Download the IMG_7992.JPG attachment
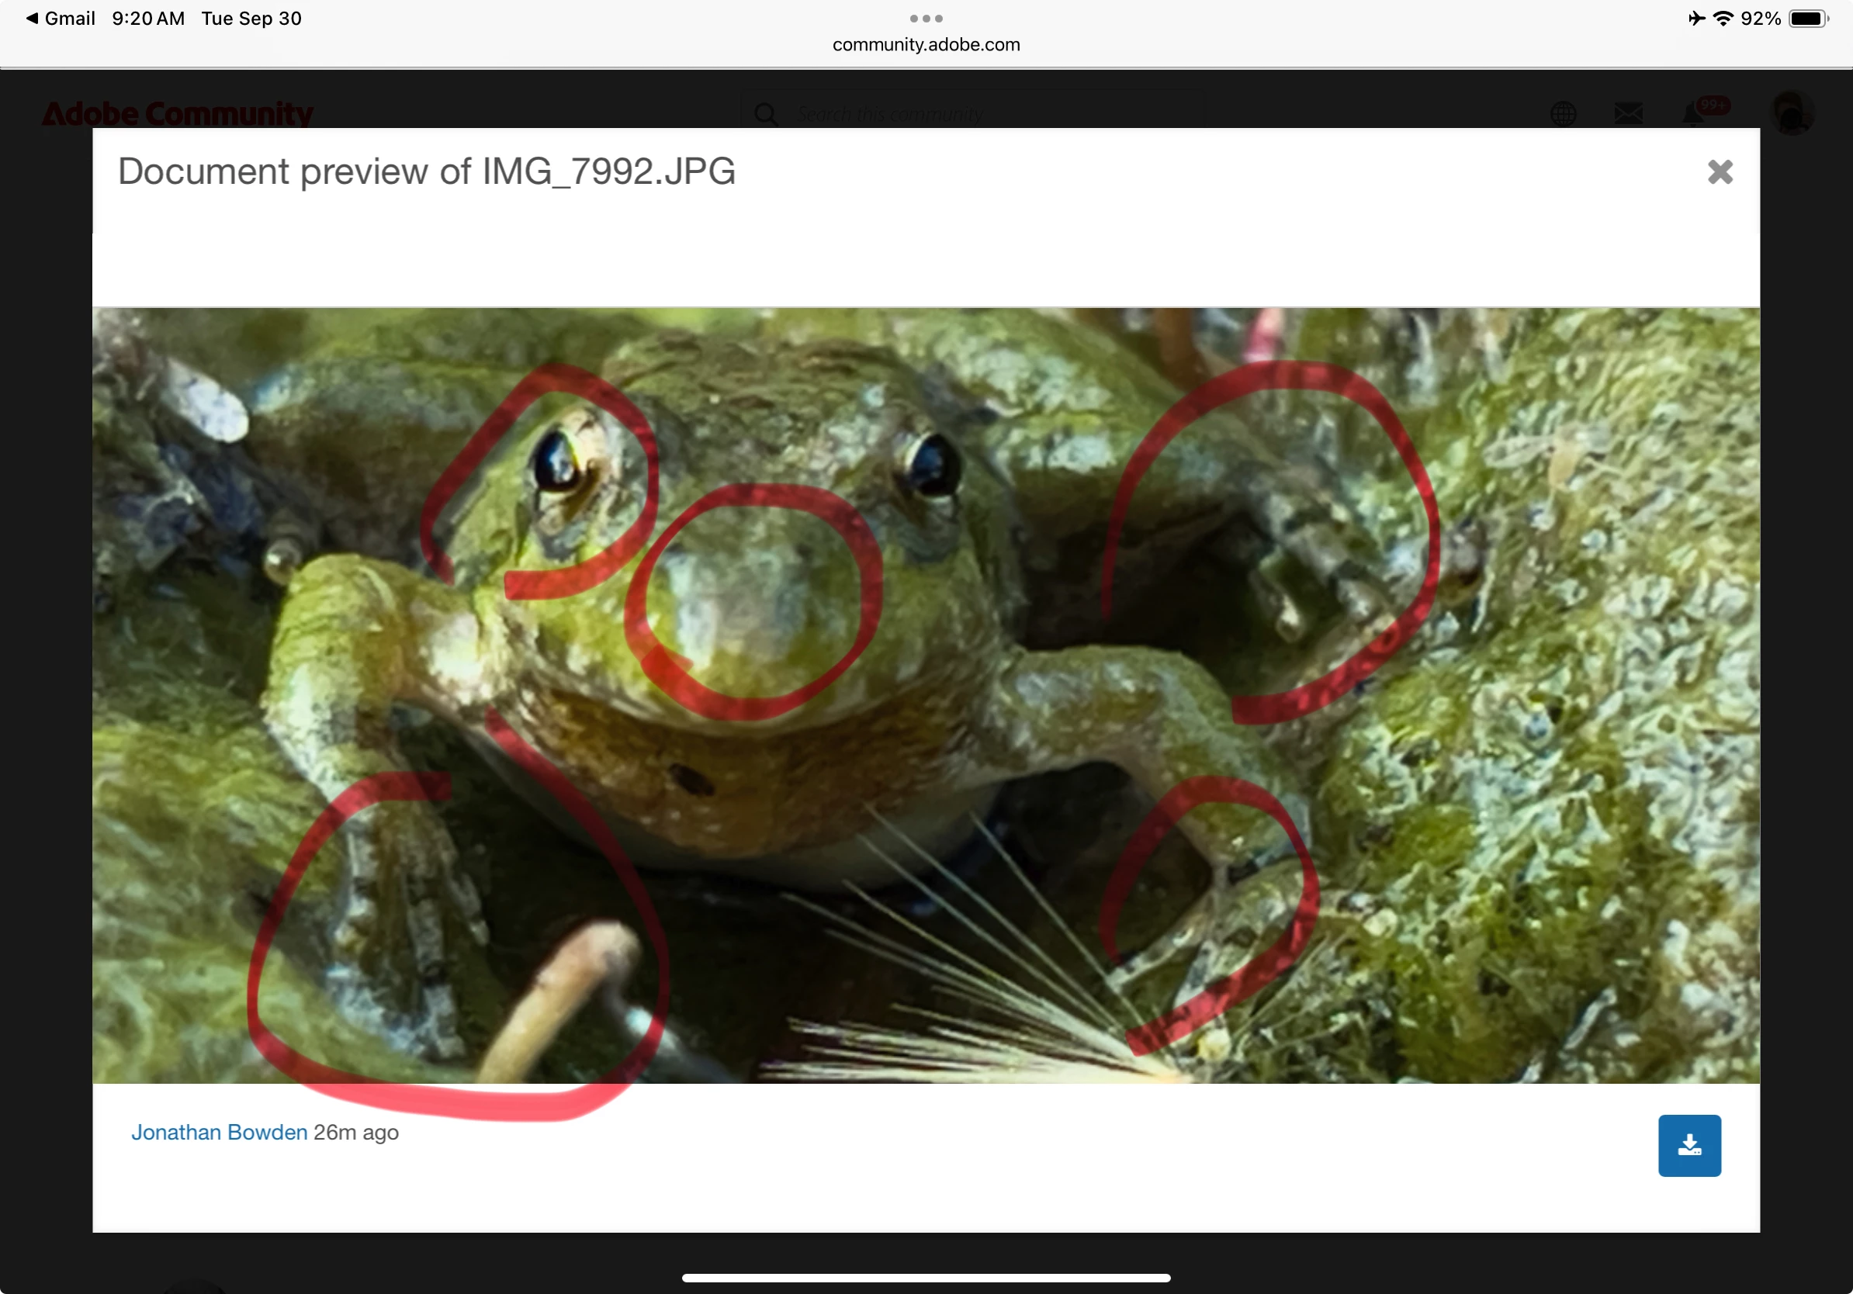Viewport: 1853px width, 1294px height. pyautogui.click(x=1688, y=1145)
